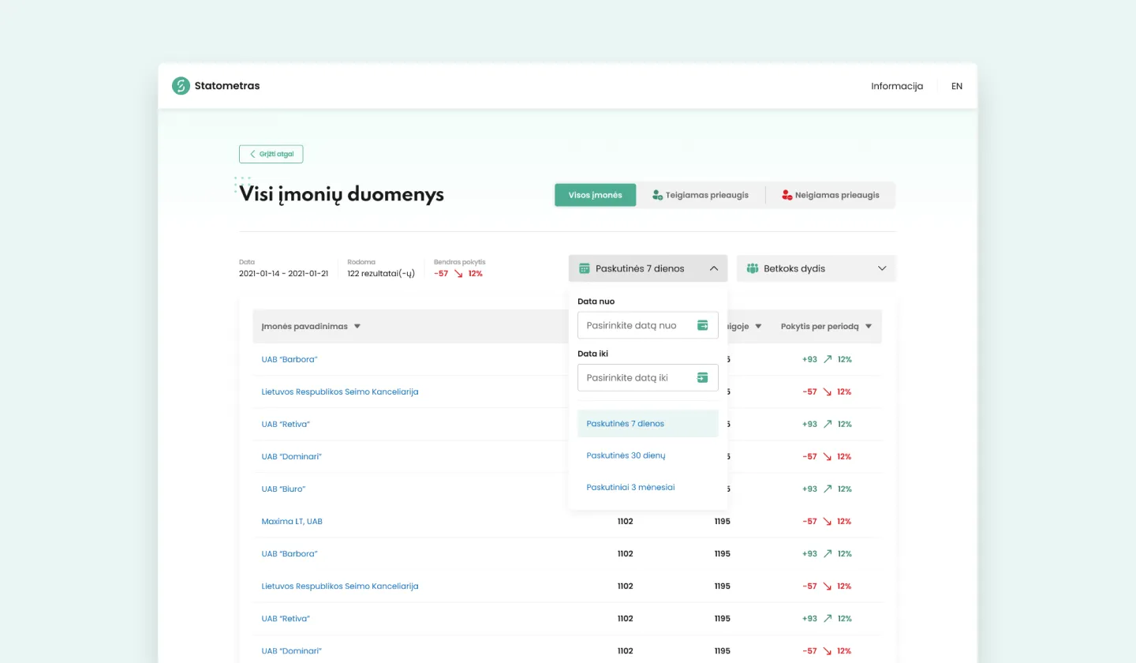Click the people icon beside Betkoks dydis
The image size is (1136, 663).
click(x=753, y=268)
